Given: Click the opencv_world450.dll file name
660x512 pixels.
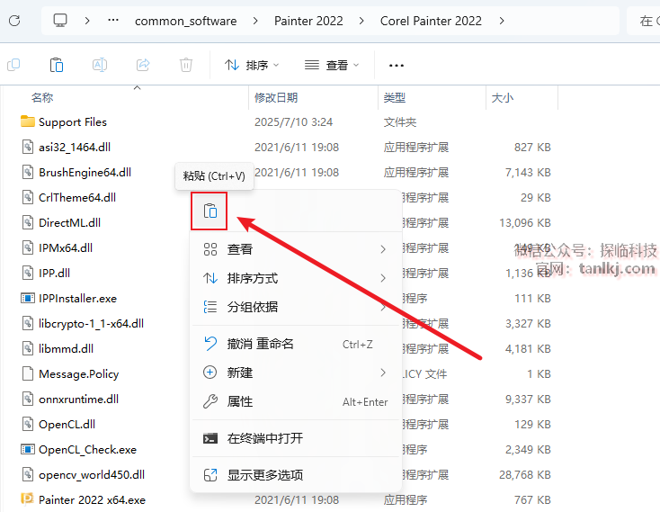Looking at the screenshot, I should click(92, 475).
